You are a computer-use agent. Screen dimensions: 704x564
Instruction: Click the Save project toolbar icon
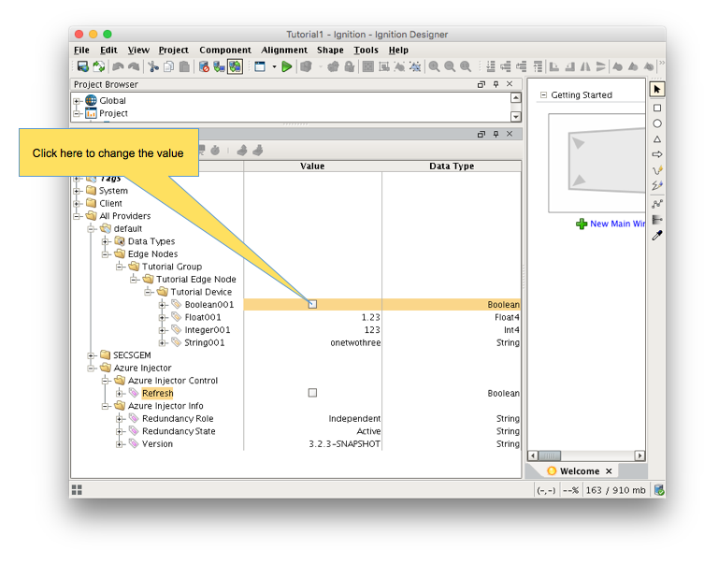coord(82,66)
